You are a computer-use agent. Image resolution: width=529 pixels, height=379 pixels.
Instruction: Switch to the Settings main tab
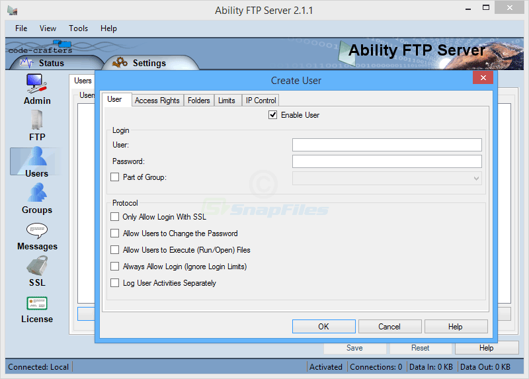tap(149, 63)
